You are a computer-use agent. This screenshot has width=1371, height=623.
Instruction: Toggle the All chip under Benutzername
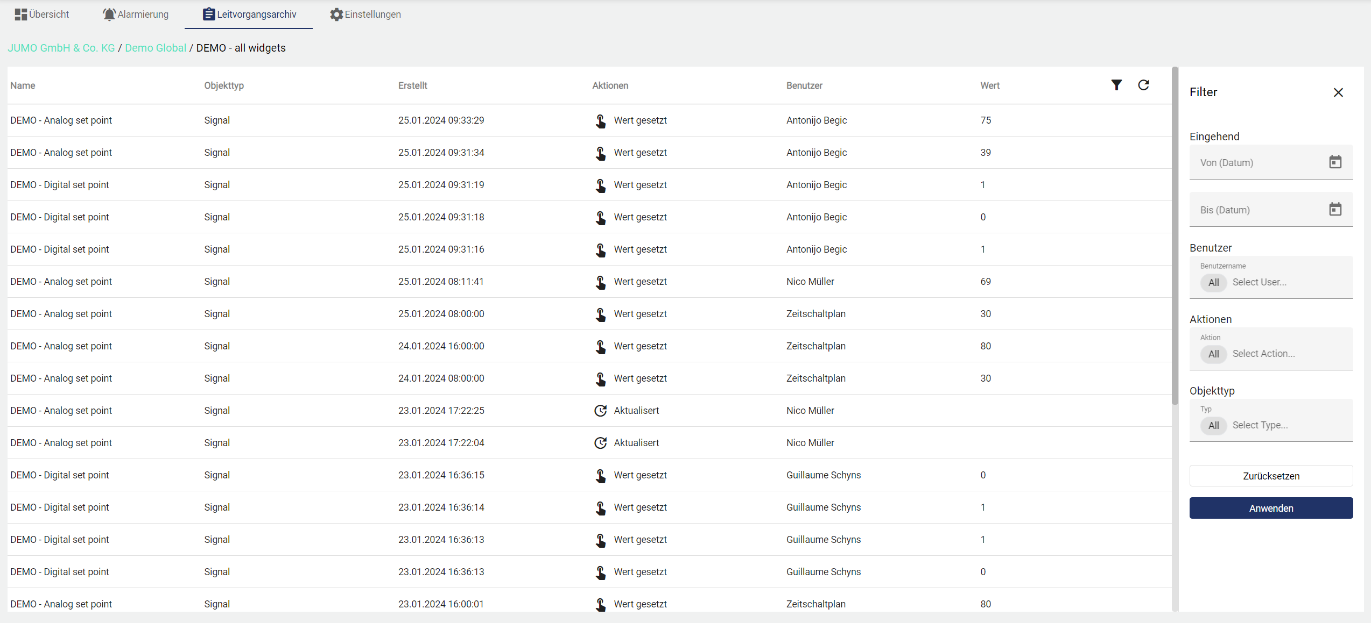point(1213,282)
